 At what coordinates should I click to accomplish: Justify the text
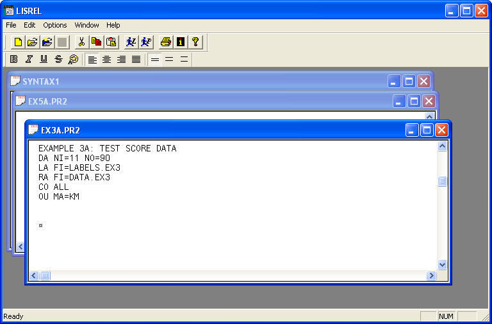(136, 59)
